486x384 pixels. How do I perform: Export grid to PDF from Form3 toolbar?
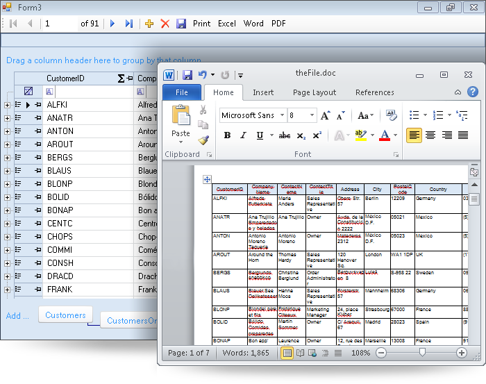click(x=278, y=24)
